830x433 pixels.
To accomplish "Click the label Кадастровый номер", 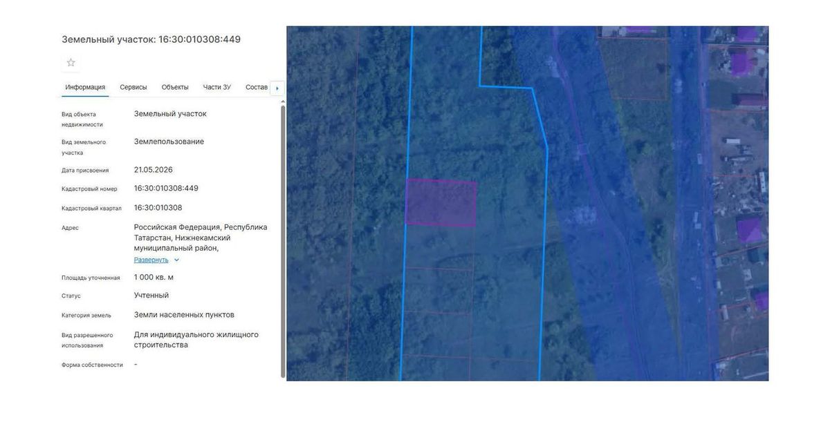I will [89, 189].
